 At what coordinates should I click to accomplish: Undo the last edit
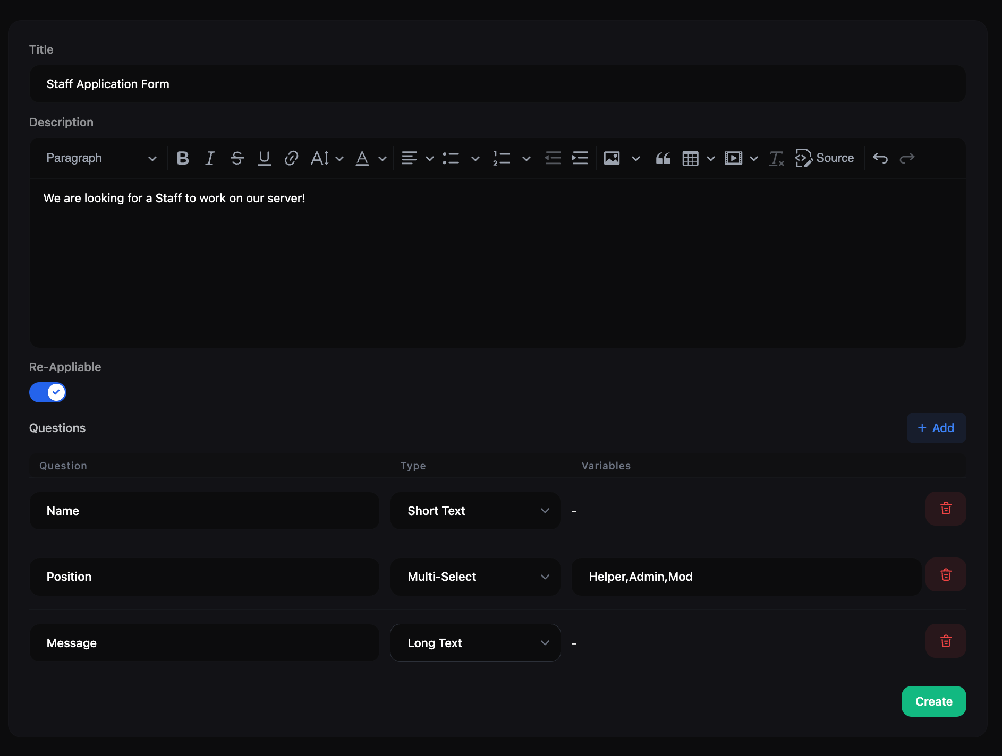tap(880, 158)
